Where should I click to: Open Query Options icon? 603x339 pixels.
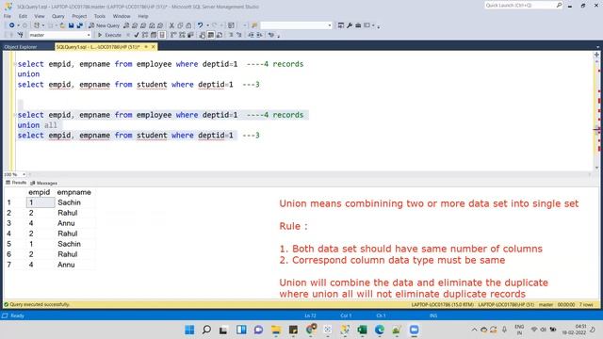(154, 35)
